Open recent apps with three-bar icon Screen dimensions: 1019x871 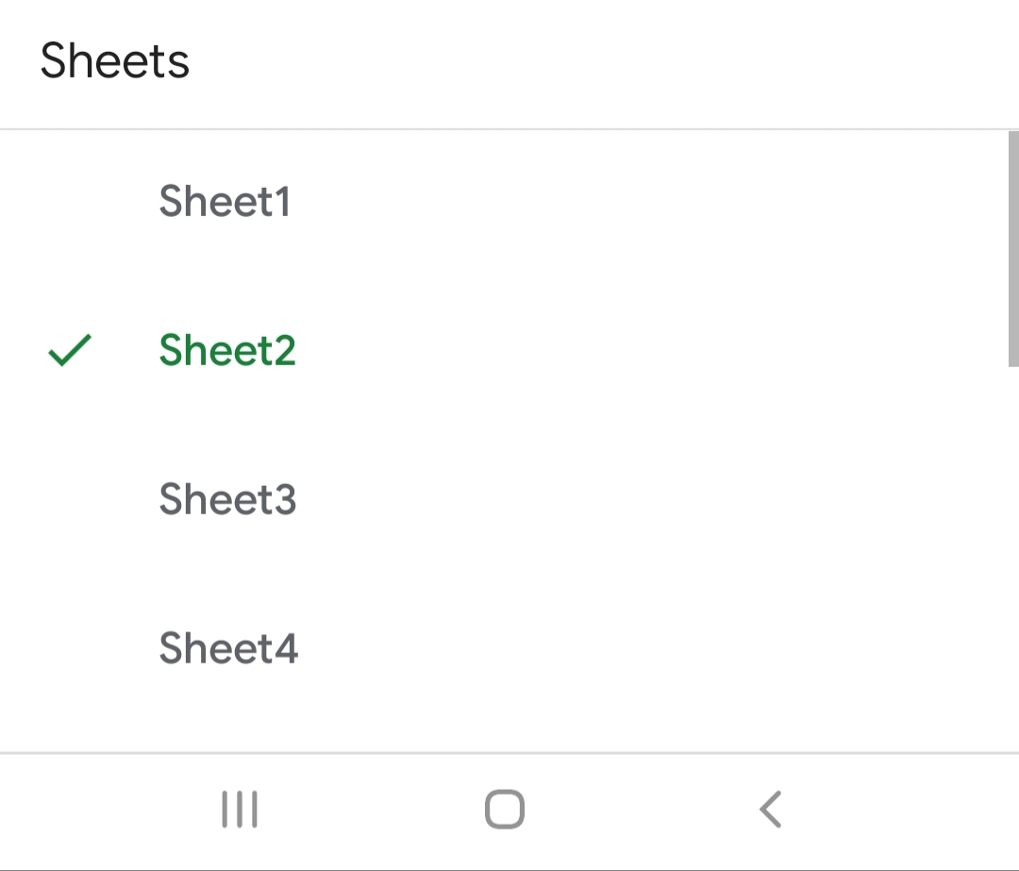coord(240,810)
